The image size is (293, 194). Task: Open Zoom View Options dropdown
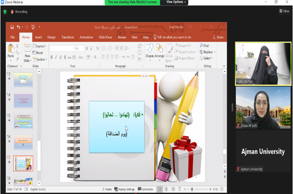point(176,2)
